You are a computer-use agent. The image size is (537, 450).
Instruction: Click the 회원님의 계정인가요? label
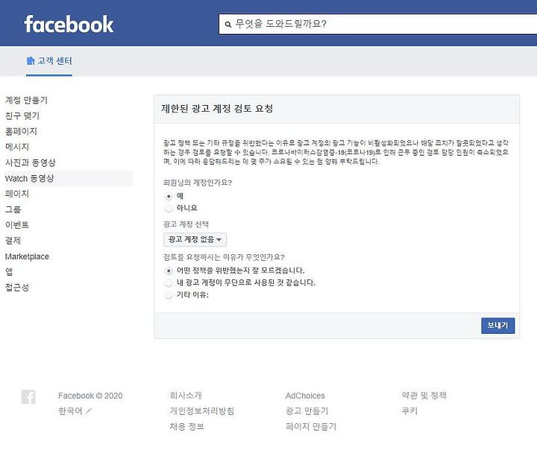coord(198,183)
